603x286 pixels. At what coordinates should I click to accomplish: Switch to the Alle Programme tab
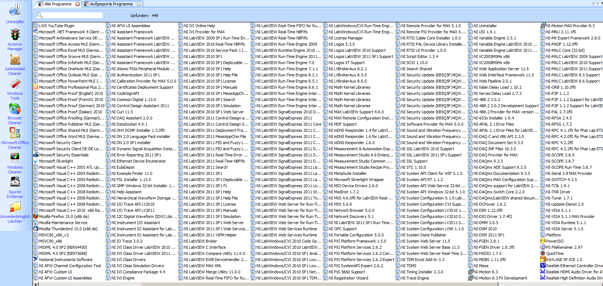58,4
